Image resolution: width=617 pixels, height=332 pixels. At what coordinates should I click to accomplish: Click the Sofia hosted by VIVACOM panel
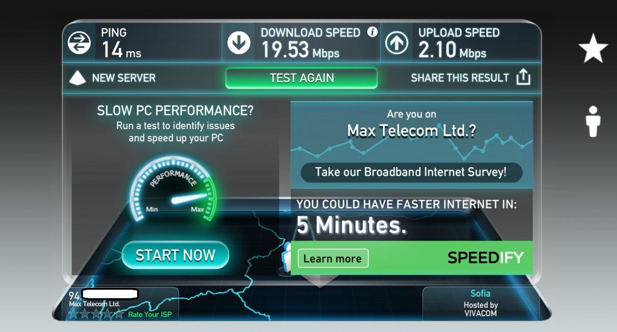tap(480, 303)
